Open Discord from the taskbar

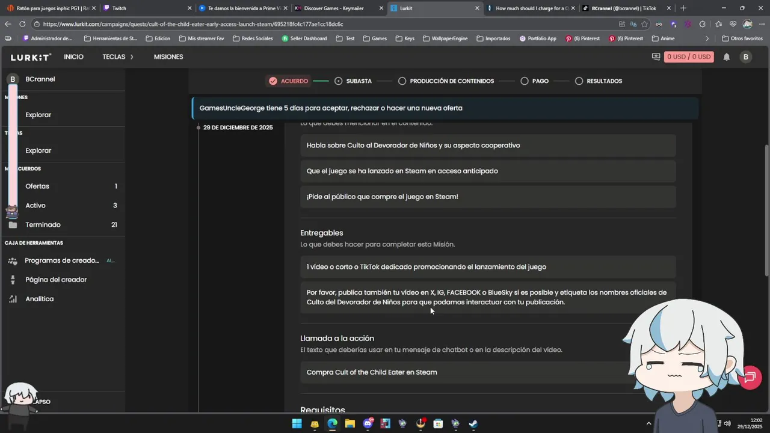(368, 423)
